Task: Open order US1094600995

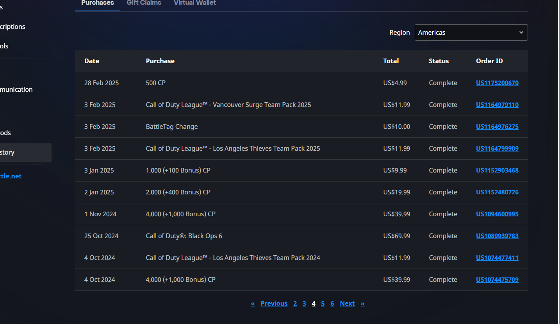Action: coord(497,214)
